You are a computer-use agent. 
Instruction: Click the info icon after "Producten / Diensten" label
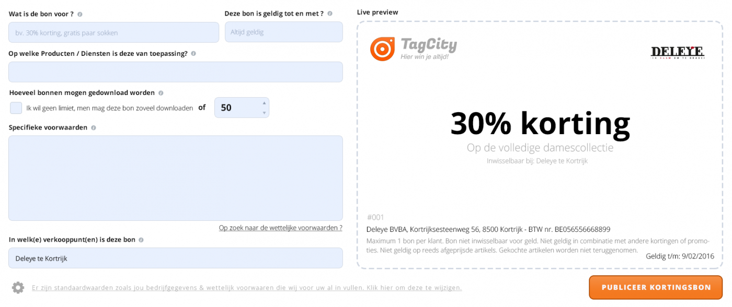tap(193, 53)
